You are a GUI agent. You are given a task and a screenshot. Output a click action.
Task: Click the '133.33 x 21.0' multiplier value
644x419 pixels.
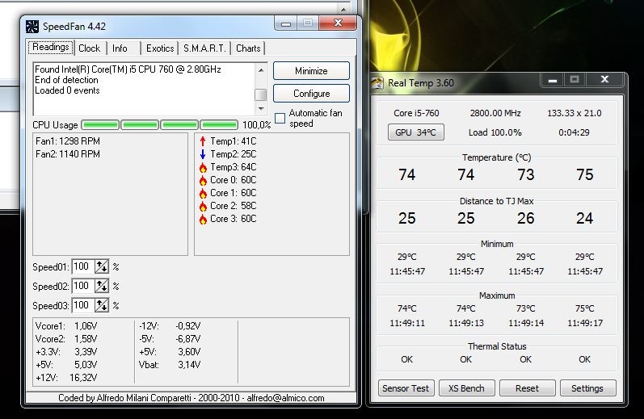point(575,113)
